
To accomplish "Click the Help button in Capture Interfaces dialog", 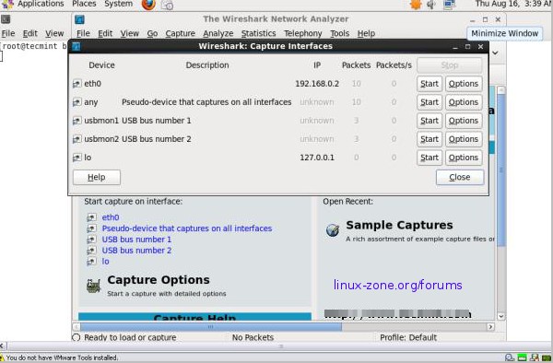I will point(96,177).
